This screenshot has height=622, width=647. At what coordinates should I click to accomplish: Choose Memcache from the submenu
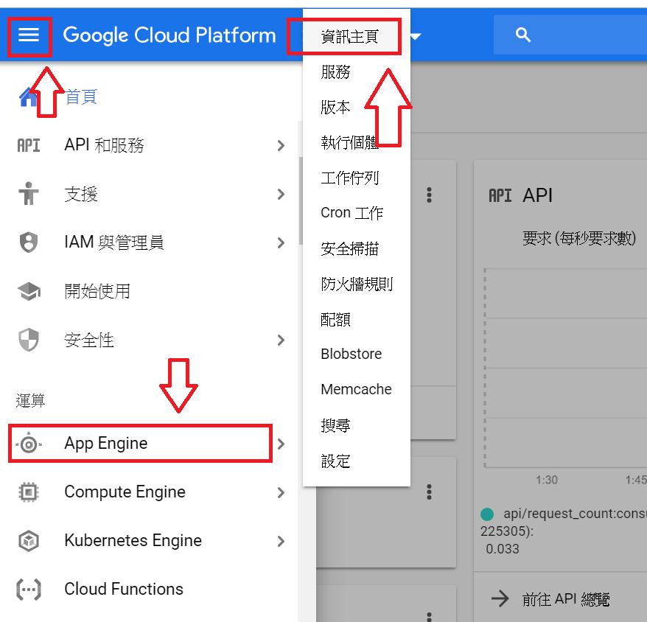pyautogui.click(x=357, y=389)
